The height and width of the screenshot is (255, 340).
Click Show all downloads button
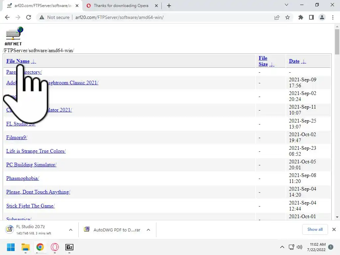pos(315,229)
